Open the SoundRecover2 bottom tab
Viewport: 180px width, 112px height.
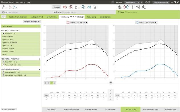pos(111,109)
